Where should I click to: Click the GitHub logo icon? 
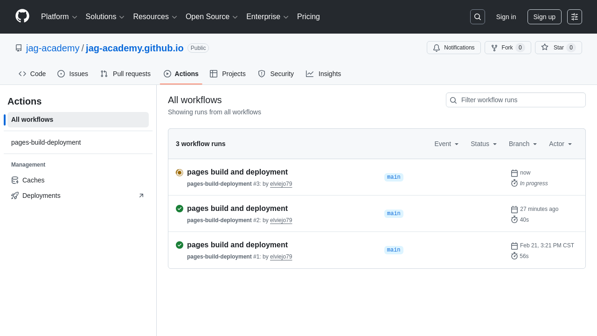click(x=22, y=17)
